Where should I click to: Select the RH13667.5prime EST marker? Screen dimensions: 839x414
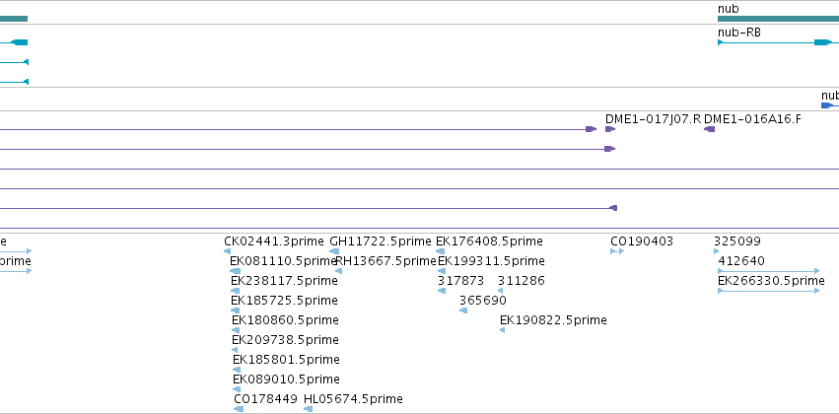click(x=339, y=271)
